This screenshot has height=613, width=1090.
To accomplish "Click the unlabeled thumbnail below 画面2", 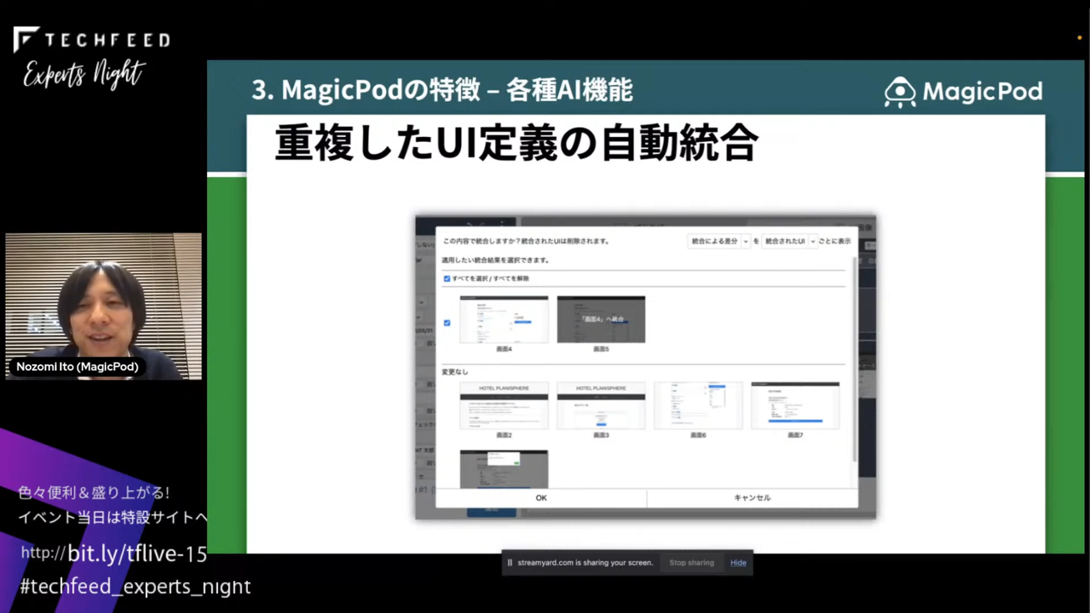I will pos(504,469).
